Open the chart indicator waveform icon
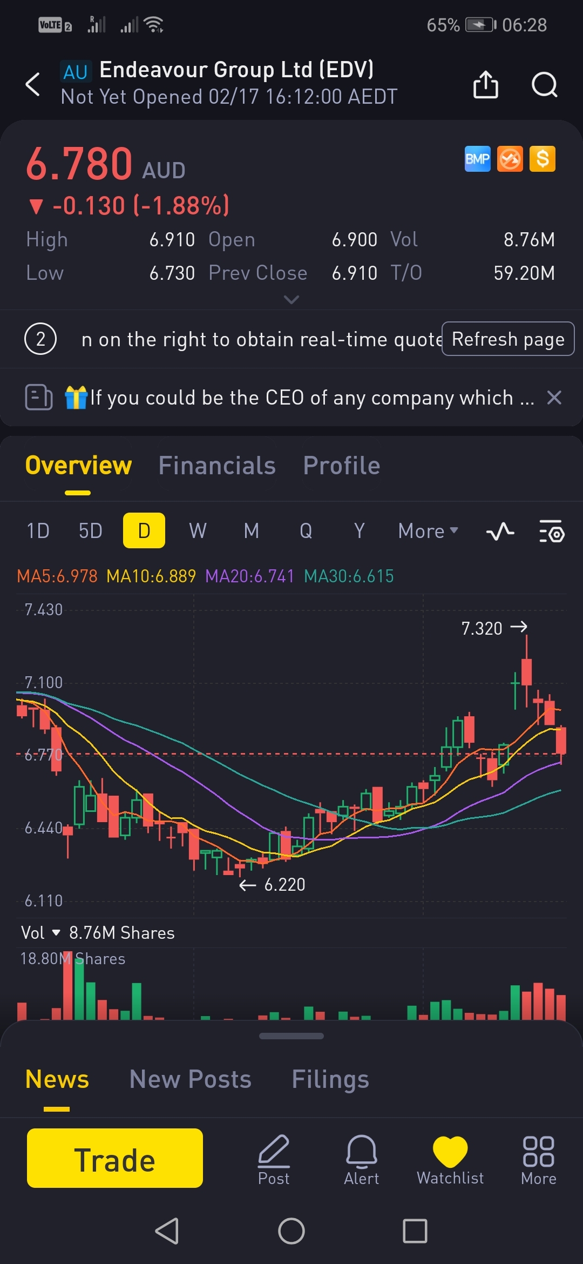This screenshot has width=583, height=1264. pyautogui.click(x=500, y=532)
